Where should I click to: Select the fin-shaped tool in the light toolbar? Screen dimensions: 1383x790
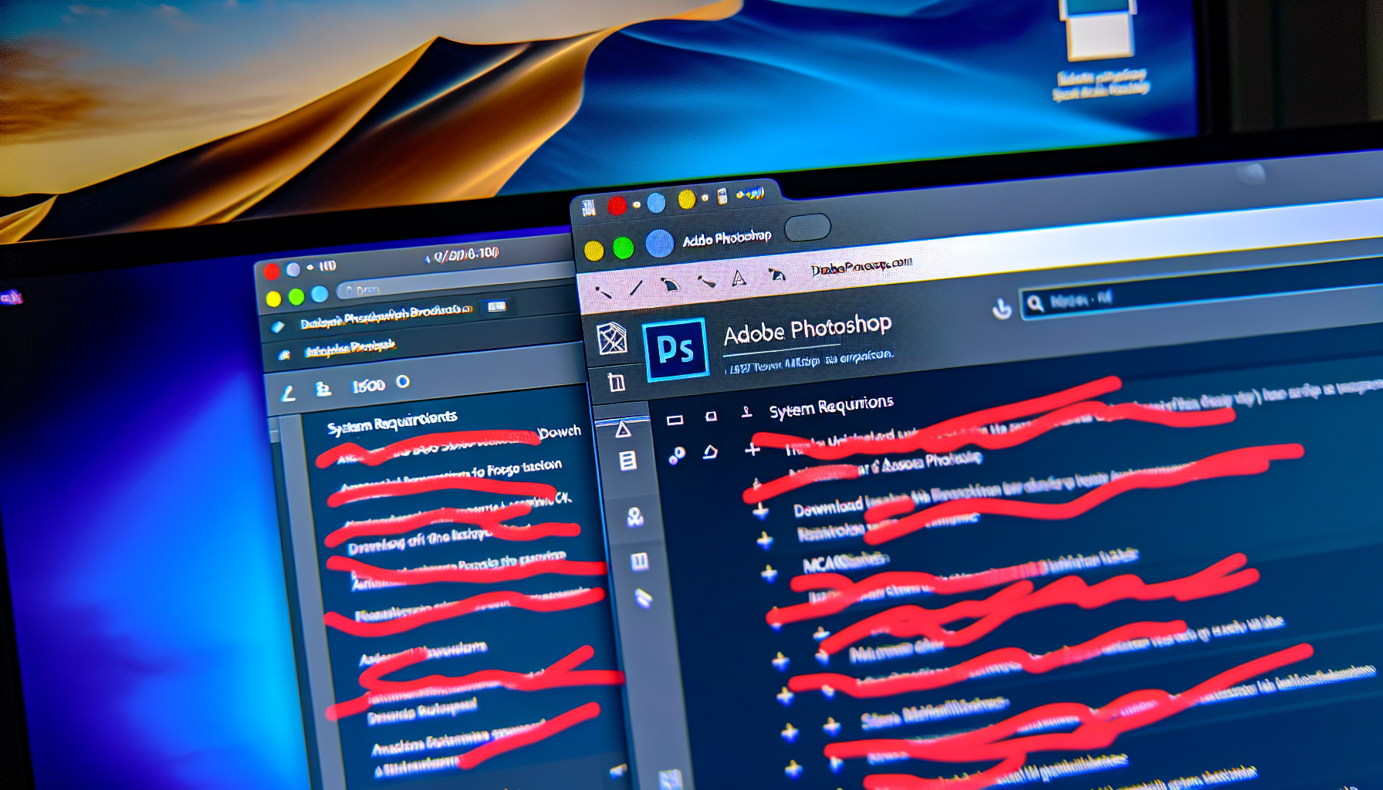(x=670, y=285)
